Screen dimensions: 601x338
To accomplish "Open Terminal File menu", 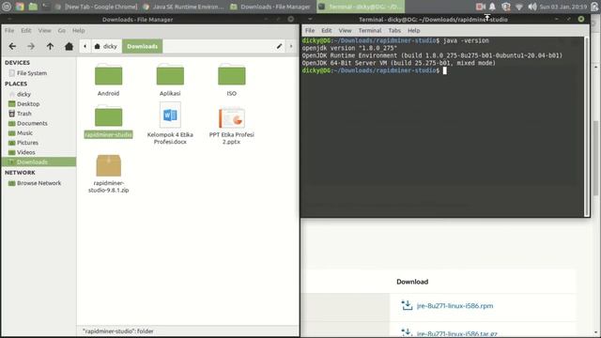I will coord(310,30).
